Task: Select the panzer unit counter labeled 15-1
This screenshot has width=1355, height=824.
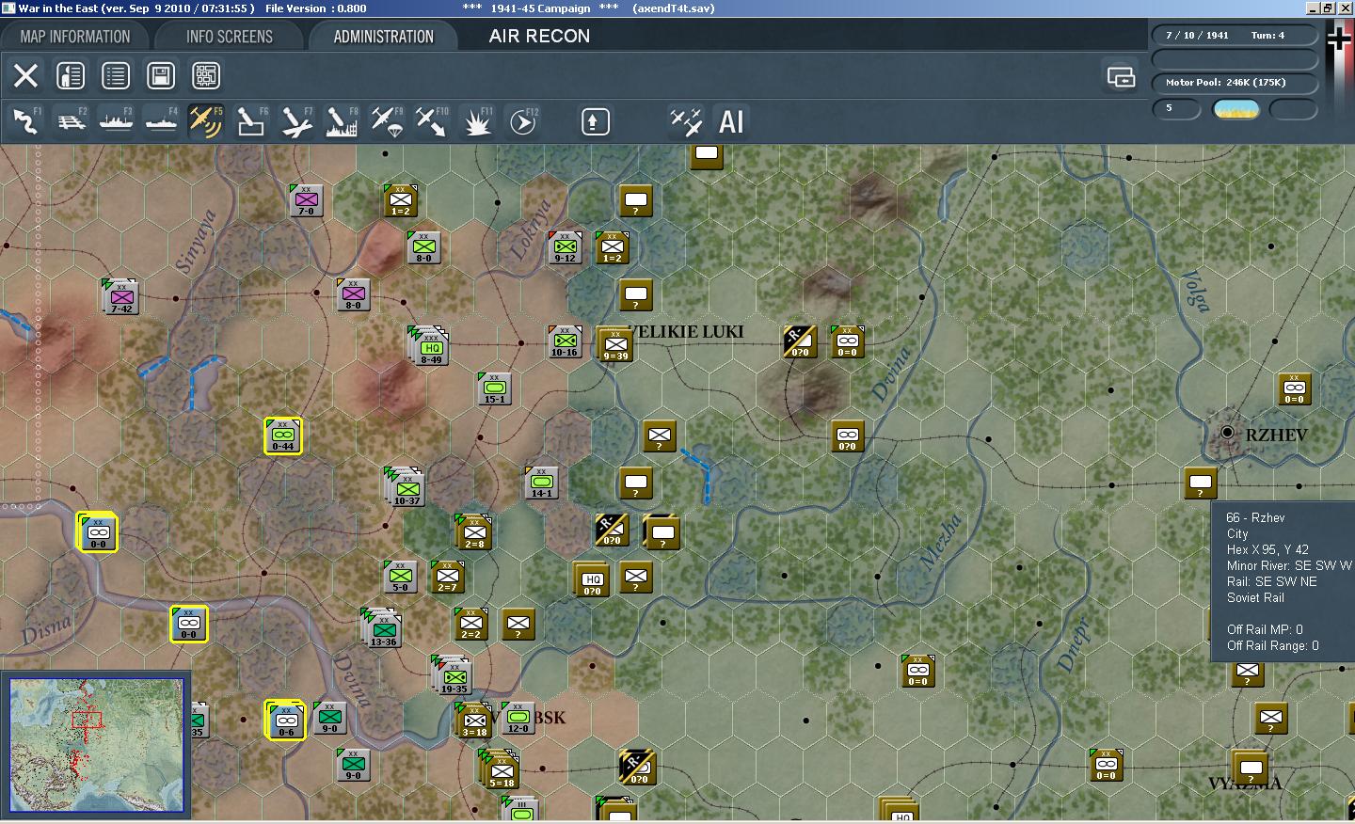Action: [494, 388]
